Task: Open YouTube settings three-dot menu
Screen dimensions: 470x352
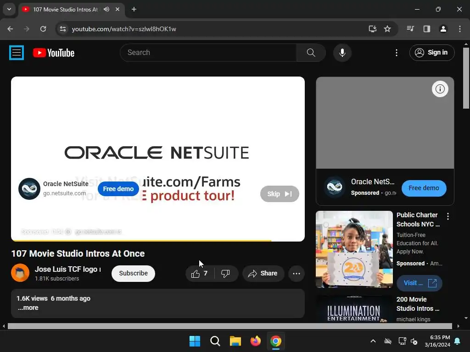Action: coord(396,53)
